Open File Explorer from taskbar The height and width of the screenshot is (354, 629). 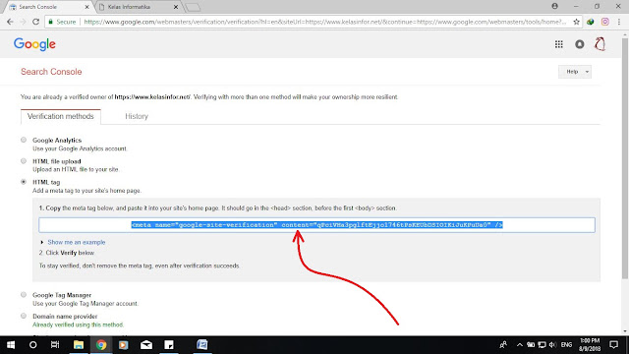pos(79,345)
